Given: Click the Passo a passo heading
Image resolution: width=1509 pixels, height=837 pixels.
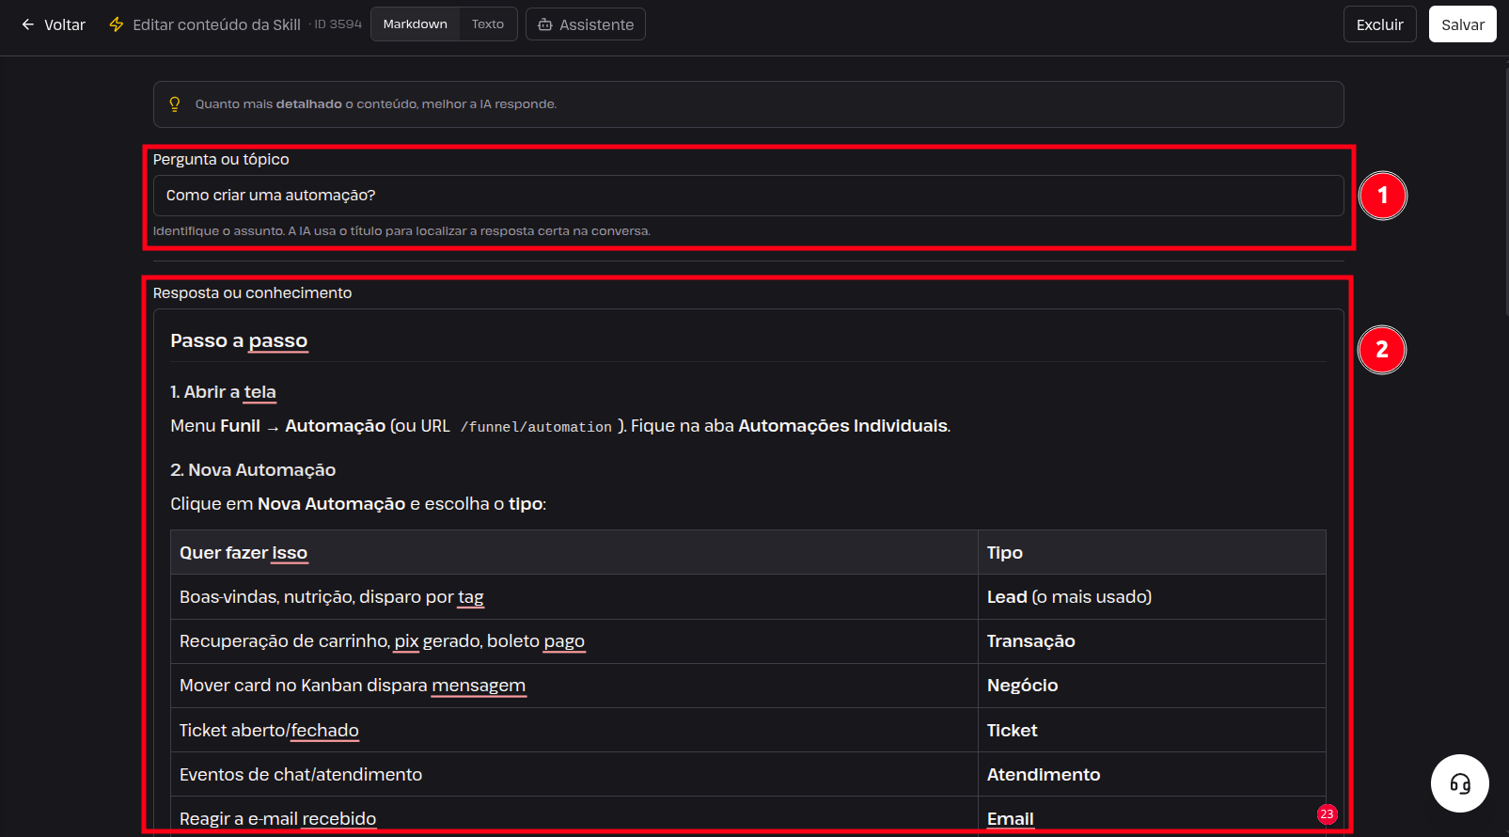Looking at the screenshot, I should pos(239,340).
